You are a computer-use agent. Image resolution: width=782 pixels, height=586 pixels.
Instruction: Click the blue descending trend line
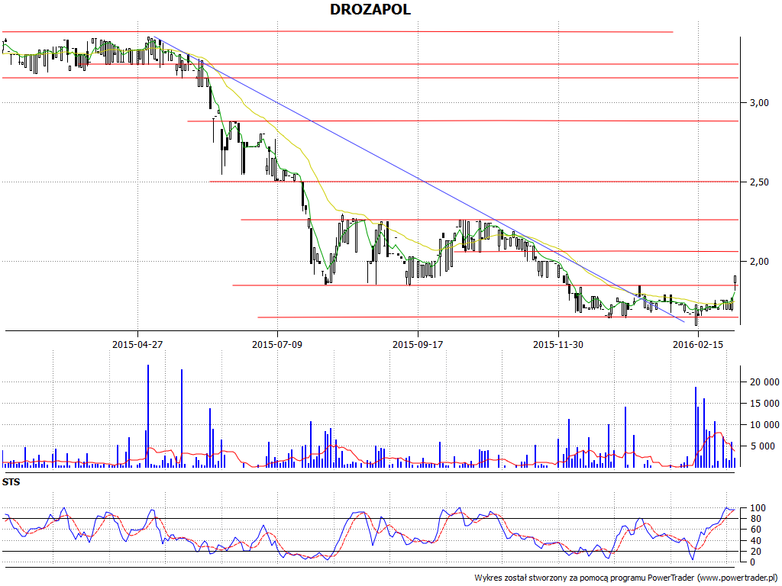point(419,179)
